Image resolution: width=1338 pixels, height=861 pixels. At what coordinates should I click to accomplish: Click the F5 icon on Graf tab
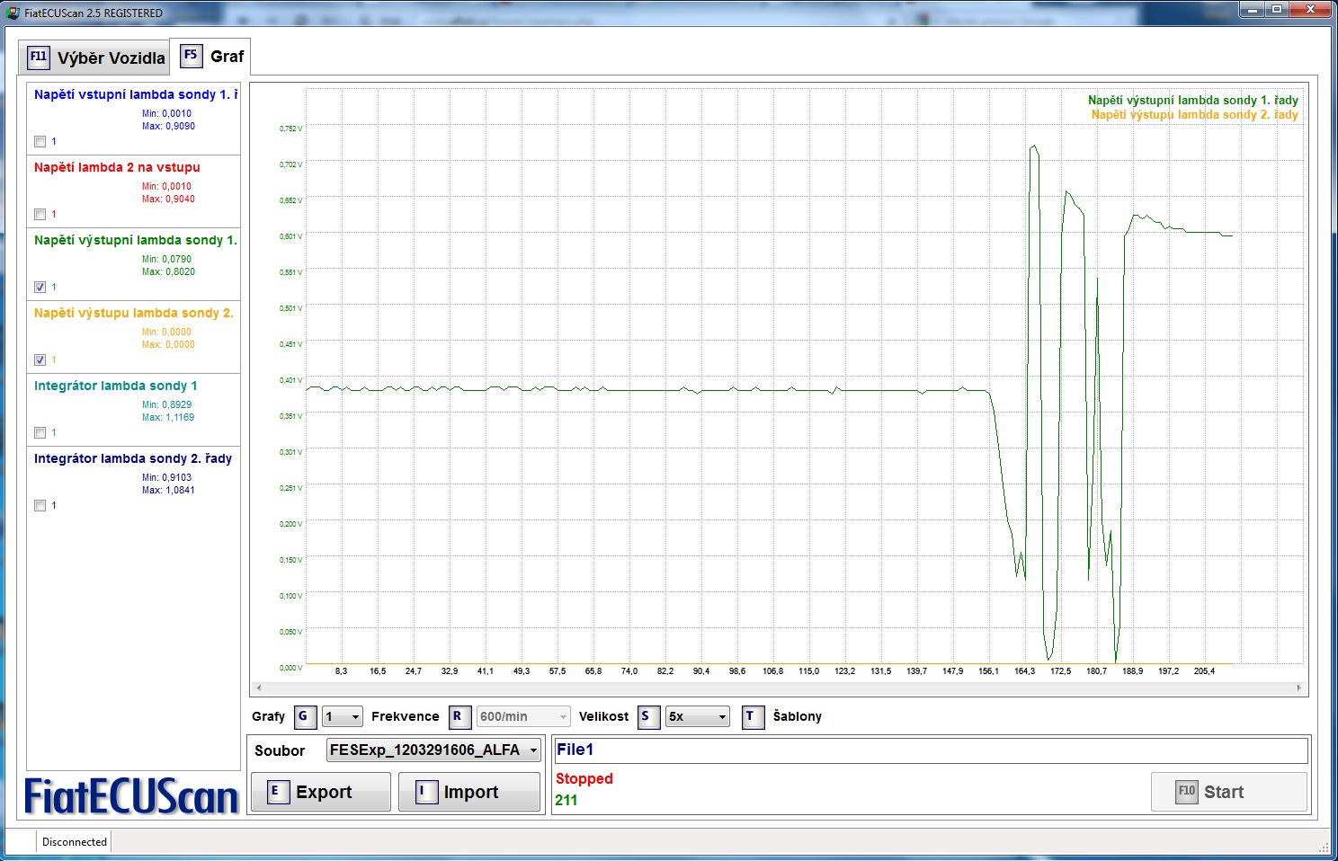pyautogui.click(x=191, y=56)
